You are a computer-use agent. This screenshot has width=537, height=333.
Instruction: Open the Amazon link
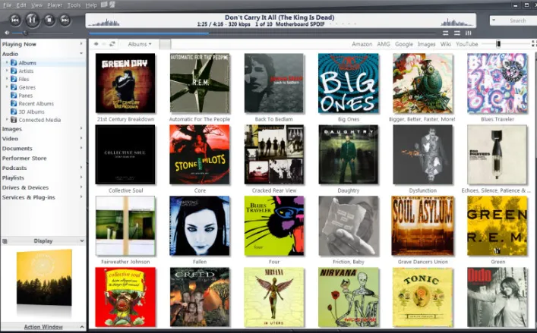362,44
